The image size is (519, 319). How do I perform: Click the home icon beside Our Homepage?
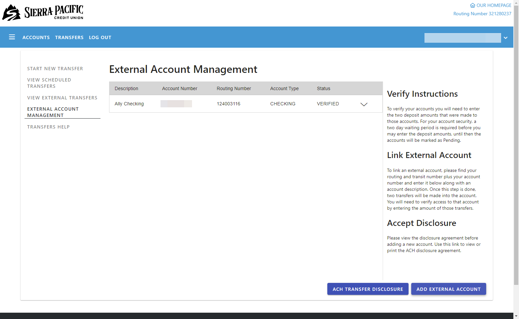(x=473, y=5)
